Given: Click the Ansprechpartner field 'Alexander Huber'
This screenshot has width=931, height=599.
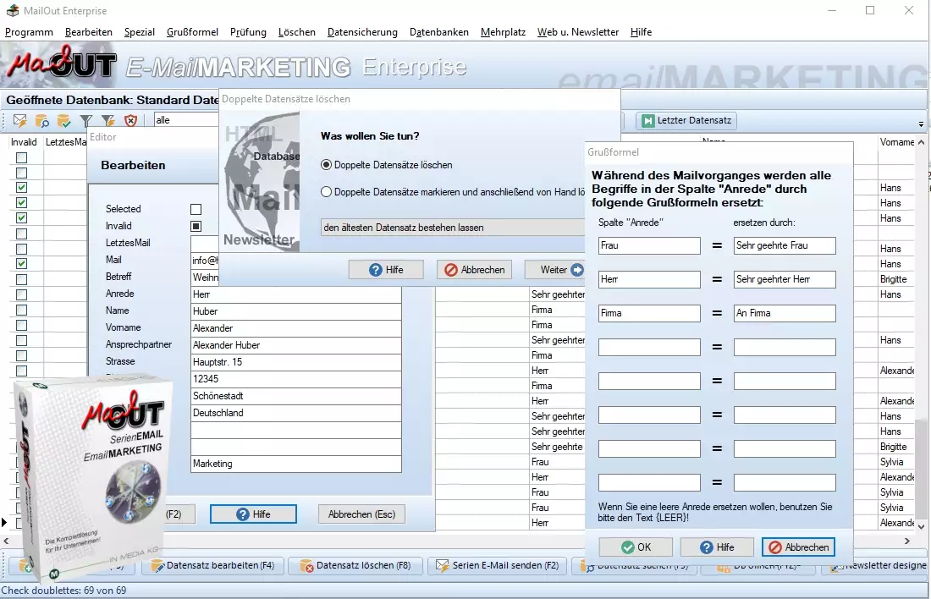Looking at the screenshot, I should tap(295, 345).
